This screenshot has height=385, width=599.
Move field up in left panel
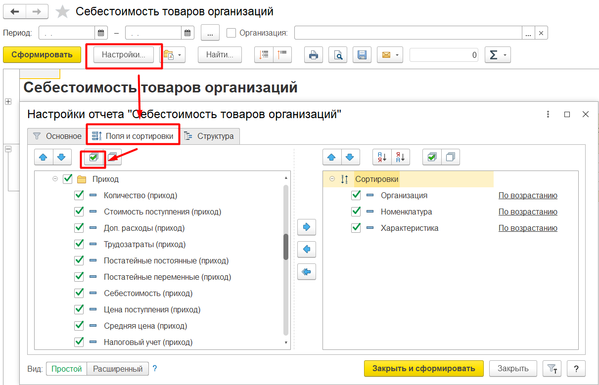click(x=43, y=157)
